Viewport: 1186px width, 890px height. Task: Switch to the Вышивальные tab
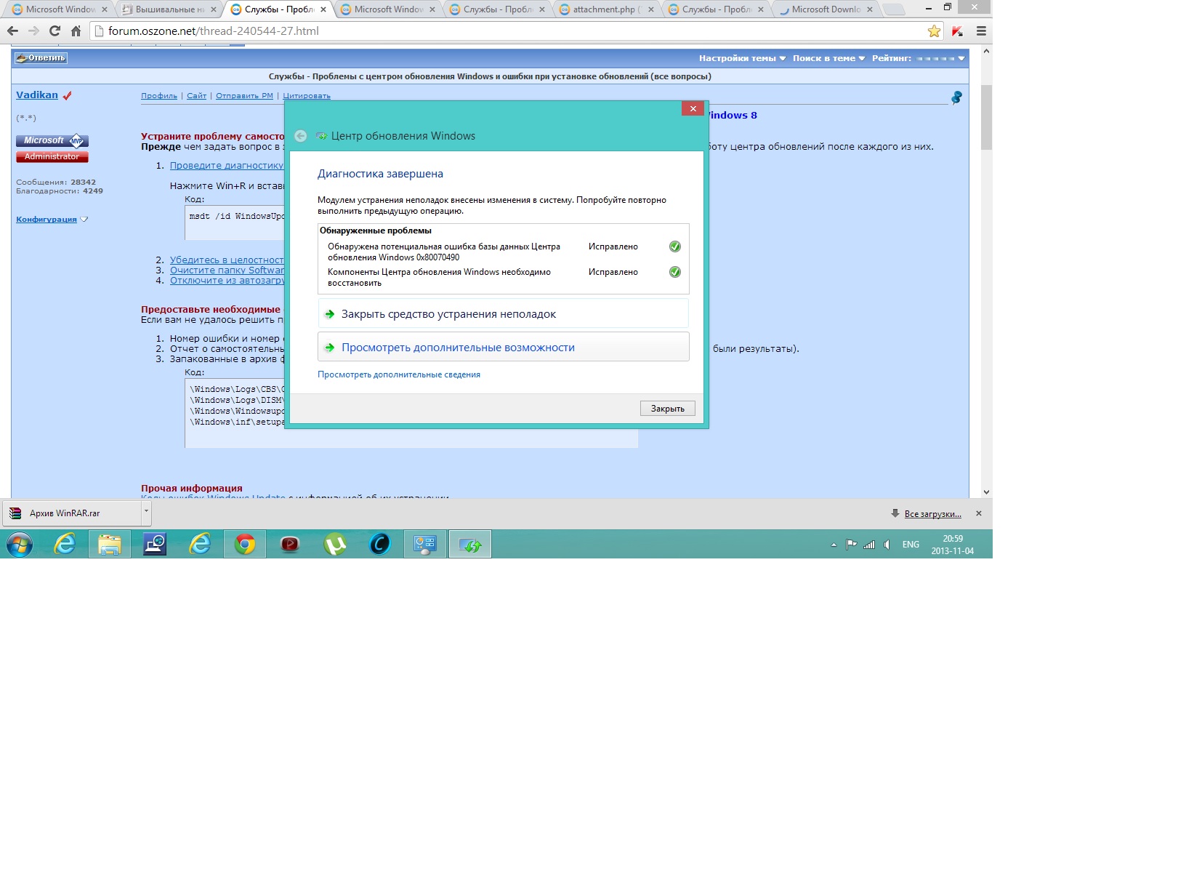(x=170, y=9)
